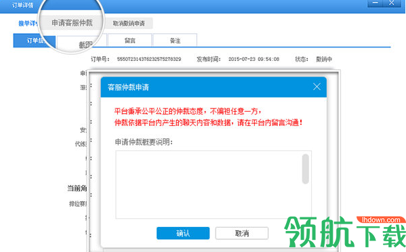Minimize the 订单详情 window
The height and width of the screenshot is (252, 406).
pyautogui.click(x=375, y=3)
